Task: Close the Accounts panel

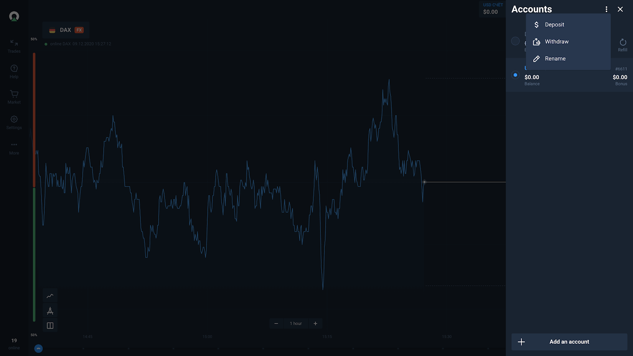Action: pyautogui.click(x=620, y=9)
